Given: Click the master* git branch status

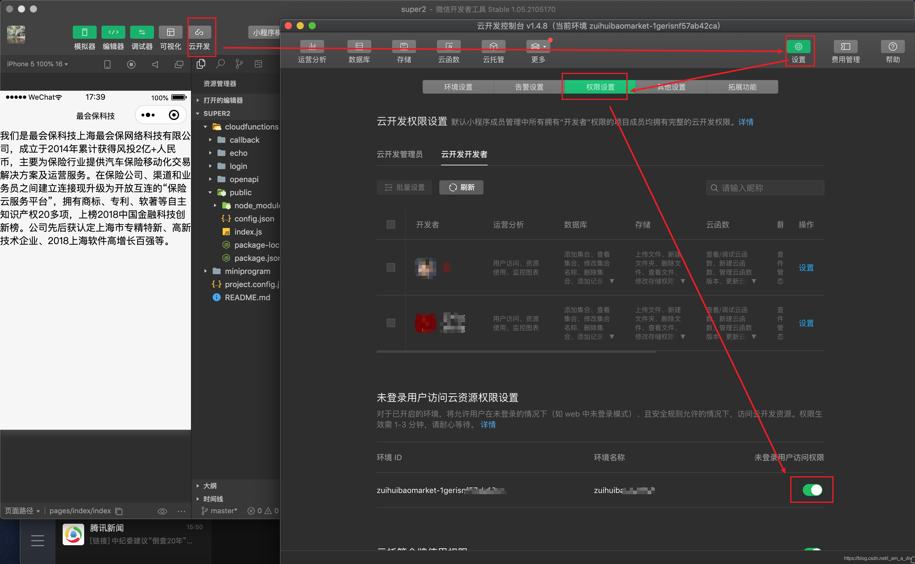Looking at the screenshot, I should click(219, 511).
